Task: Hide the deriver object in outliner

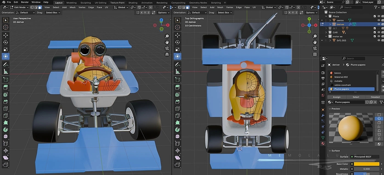Action: point(379,24)
